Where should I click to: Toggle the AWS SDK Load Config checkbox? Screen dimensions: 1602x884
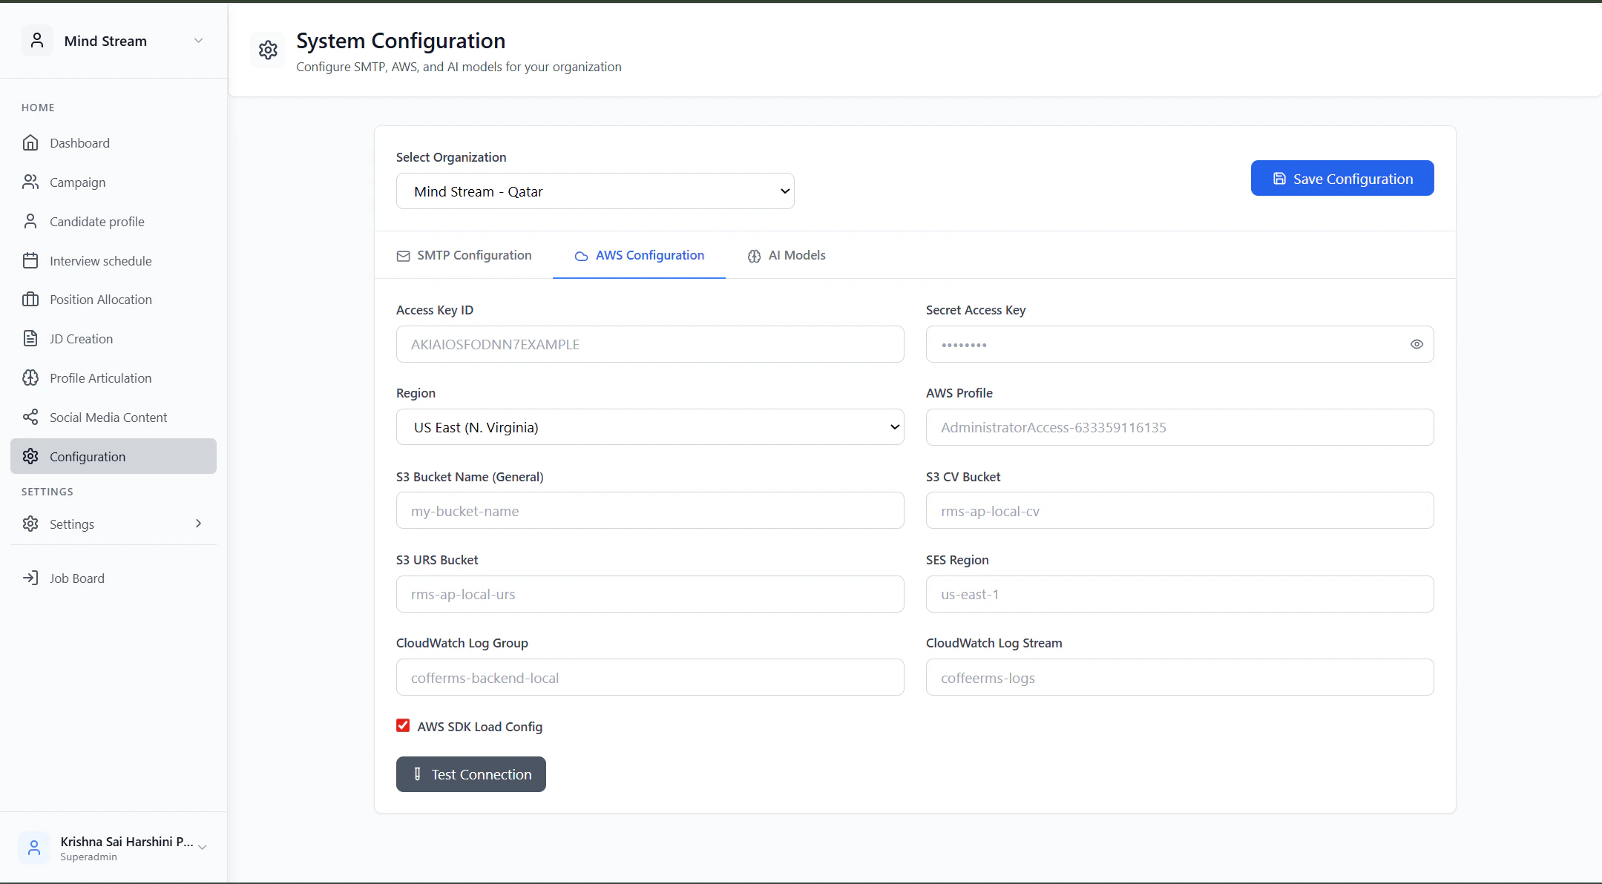tap(403, 726)
